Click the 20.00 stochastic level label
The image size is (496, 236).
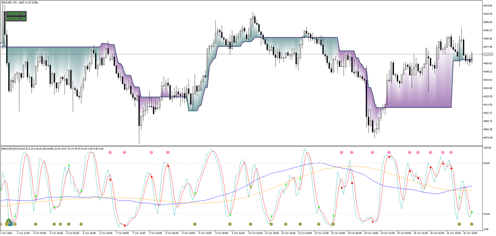(487, 214)
